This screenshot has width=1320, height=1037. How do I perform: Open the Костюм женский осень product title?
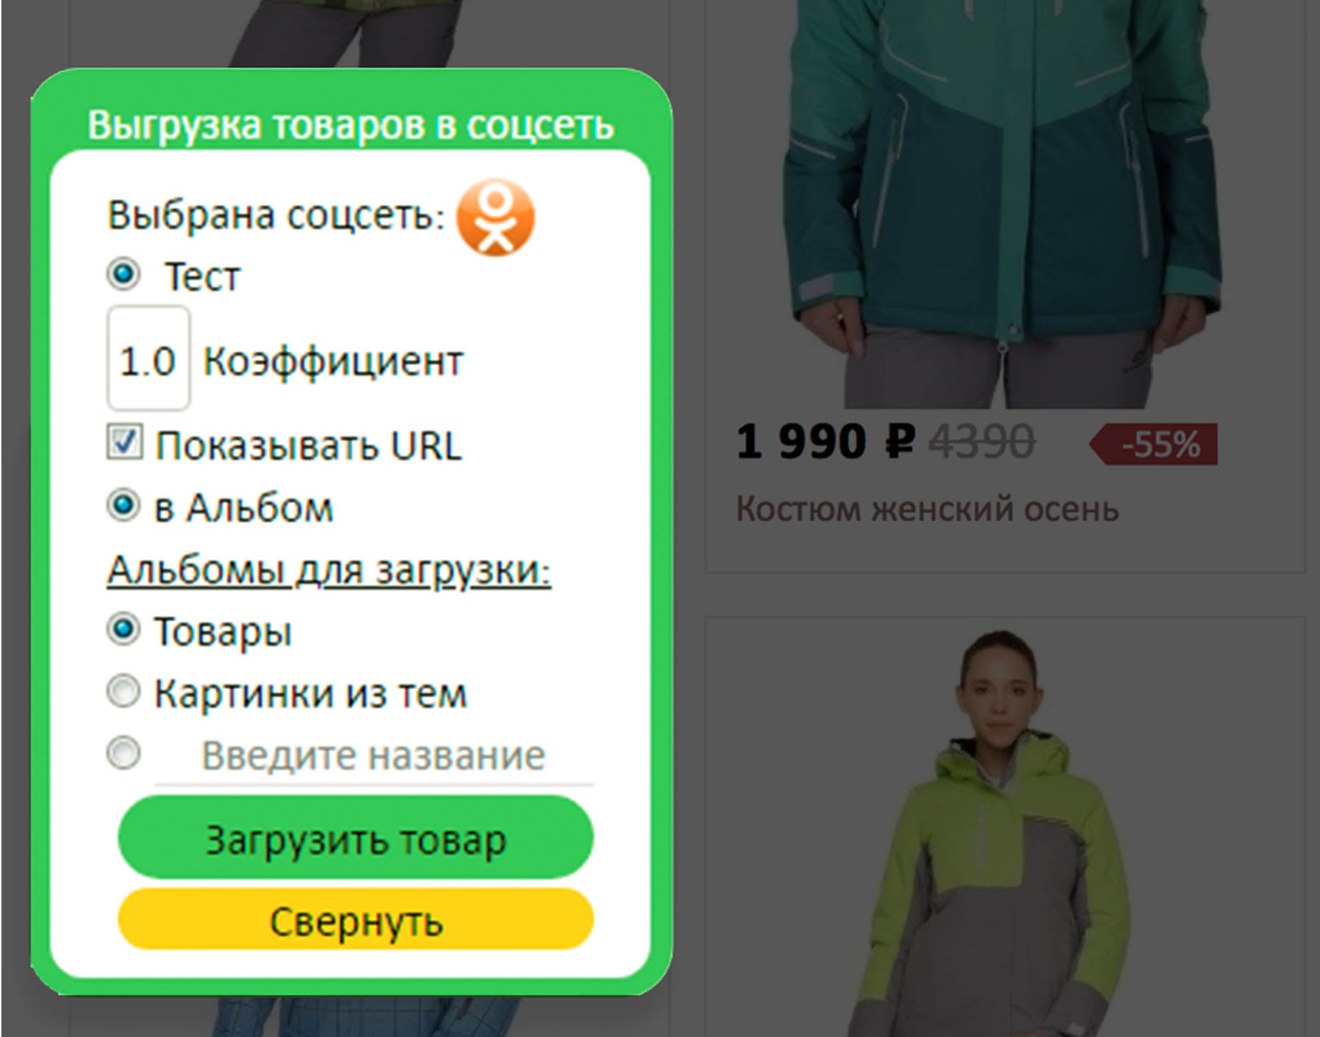927,510
